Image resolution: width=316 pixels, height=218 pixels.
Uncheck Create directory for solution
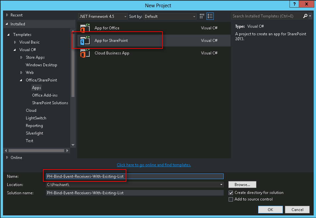tap(231, 193)
